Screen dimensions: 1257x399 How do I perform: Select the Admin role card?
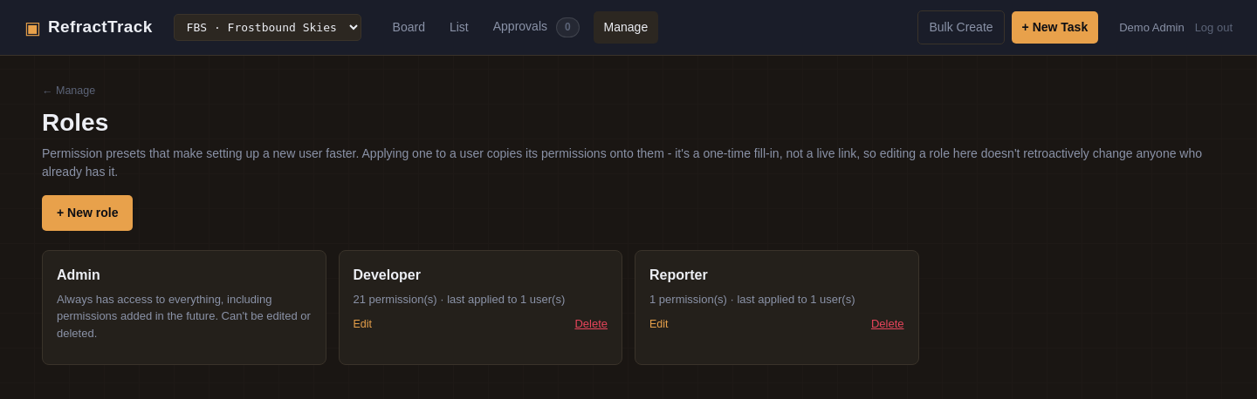coord(184,308)
